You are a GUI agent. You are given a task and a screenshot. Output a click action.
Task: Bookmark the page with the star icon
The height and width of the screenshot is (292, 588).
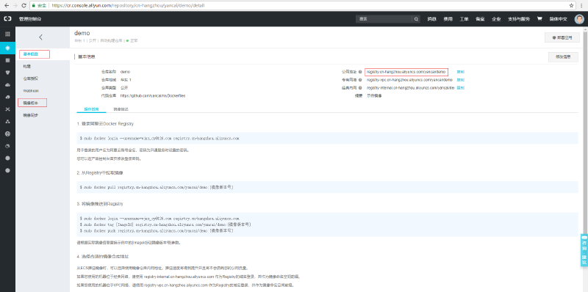pos(572,6)
